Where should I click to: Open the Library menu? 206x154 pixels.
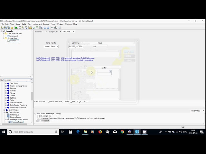click(x=46, y=24)
